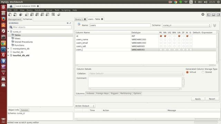Screen dimensions: 221x124
Task: Open Ubuntu dash search button
Action: 3,7
